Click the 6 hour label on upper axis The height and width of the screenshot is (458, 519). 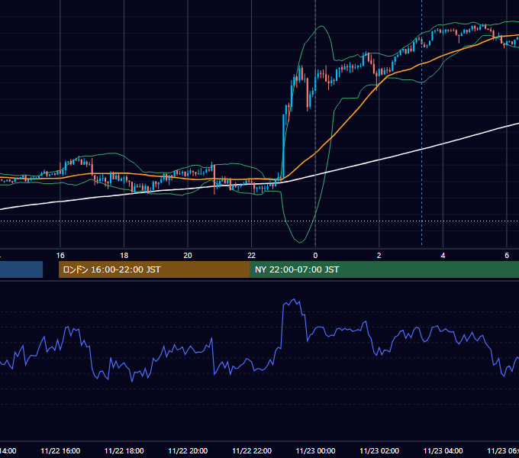[507, 256]
